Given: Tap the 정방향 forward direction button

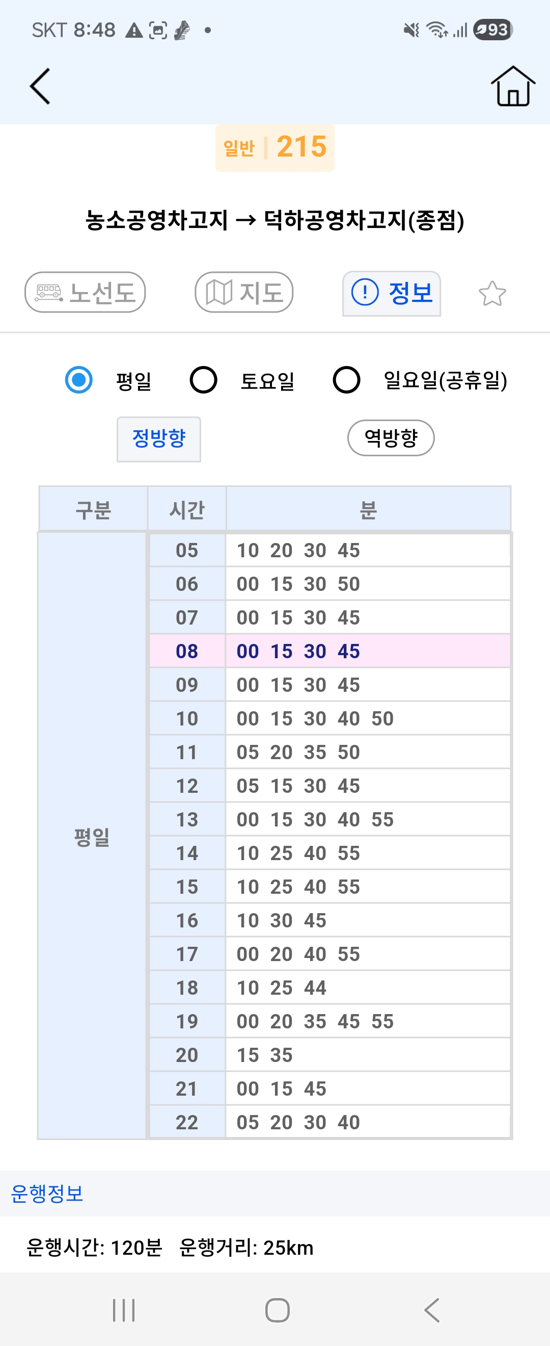Looking at the screenshot, I should 158,438.
